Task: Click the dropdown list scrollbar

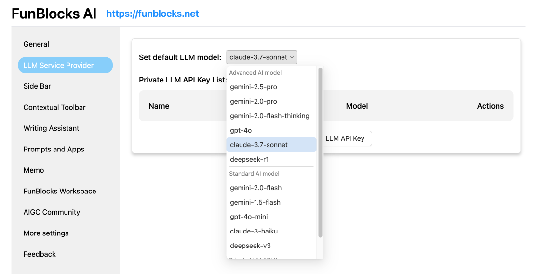Action: click(321, 152)
